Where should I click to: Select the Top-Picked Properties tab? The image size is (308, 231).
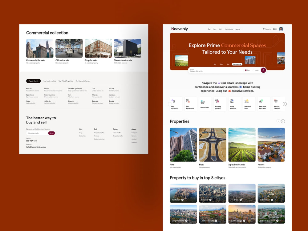pyautogui.click(x=66, y=81)
